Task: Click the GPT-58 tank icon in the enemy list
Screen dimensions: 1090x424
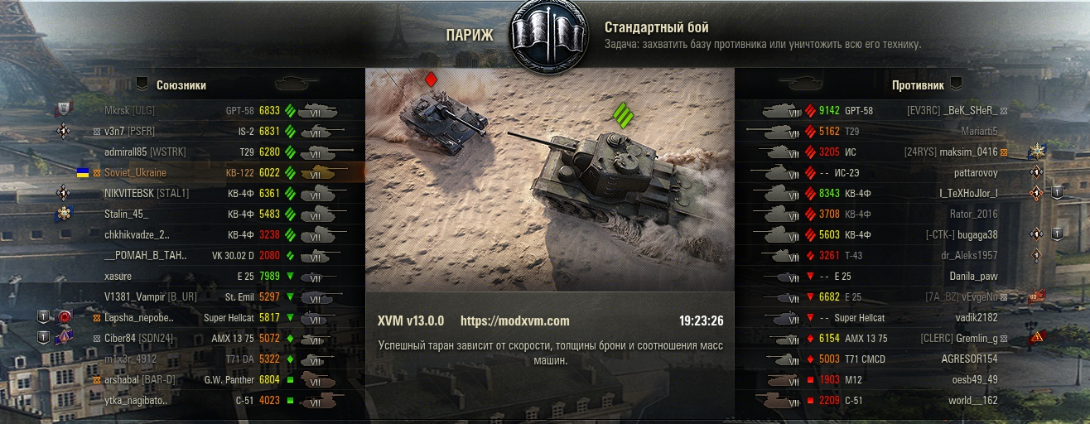Action: click(x=779, y=110)
